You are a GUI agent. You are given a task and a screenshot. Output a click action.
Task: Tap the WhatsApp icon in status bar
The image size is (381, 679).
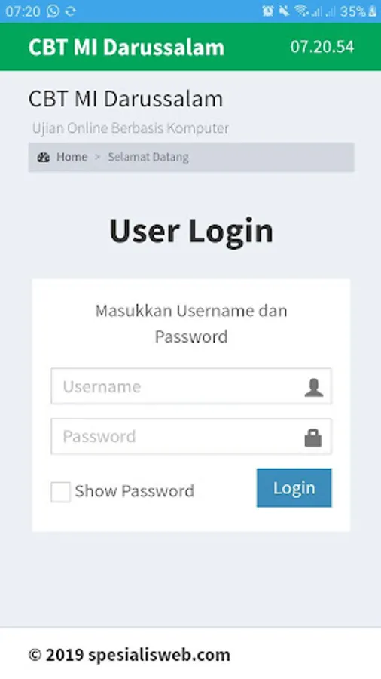pos(53,11)
